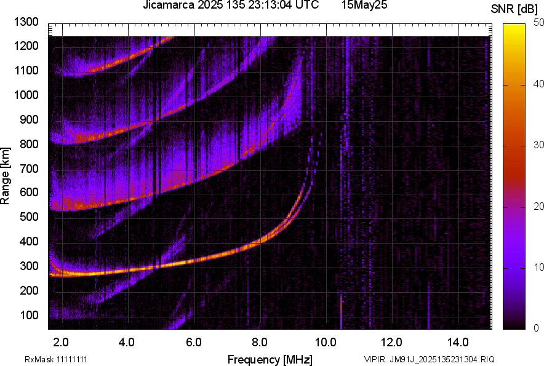Click the '10.0' frequency tick label
Image resolution: width=544 pixels, height=366 pixels.
click(x=326, y=343)
